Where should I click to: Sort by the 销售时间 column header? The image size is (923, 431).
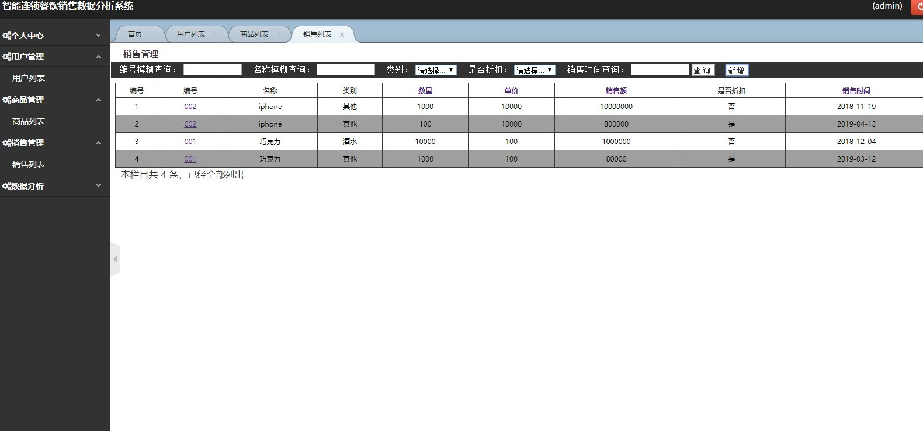(x=856, y=91)
